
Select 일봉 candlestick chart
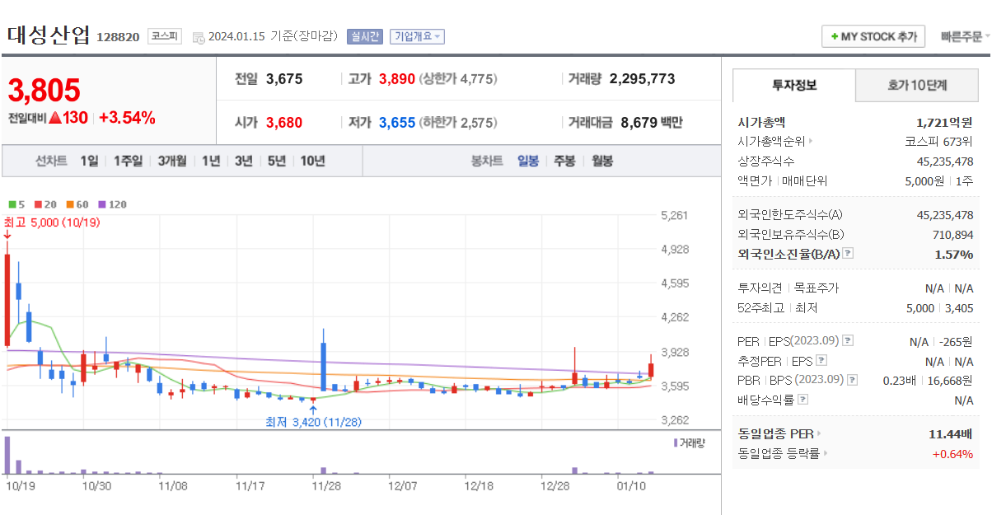click(x=528, y=161)
